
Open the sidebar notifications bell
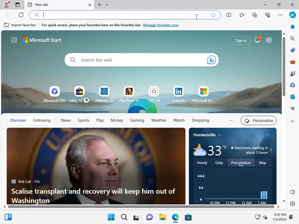(x=292, y=27)
